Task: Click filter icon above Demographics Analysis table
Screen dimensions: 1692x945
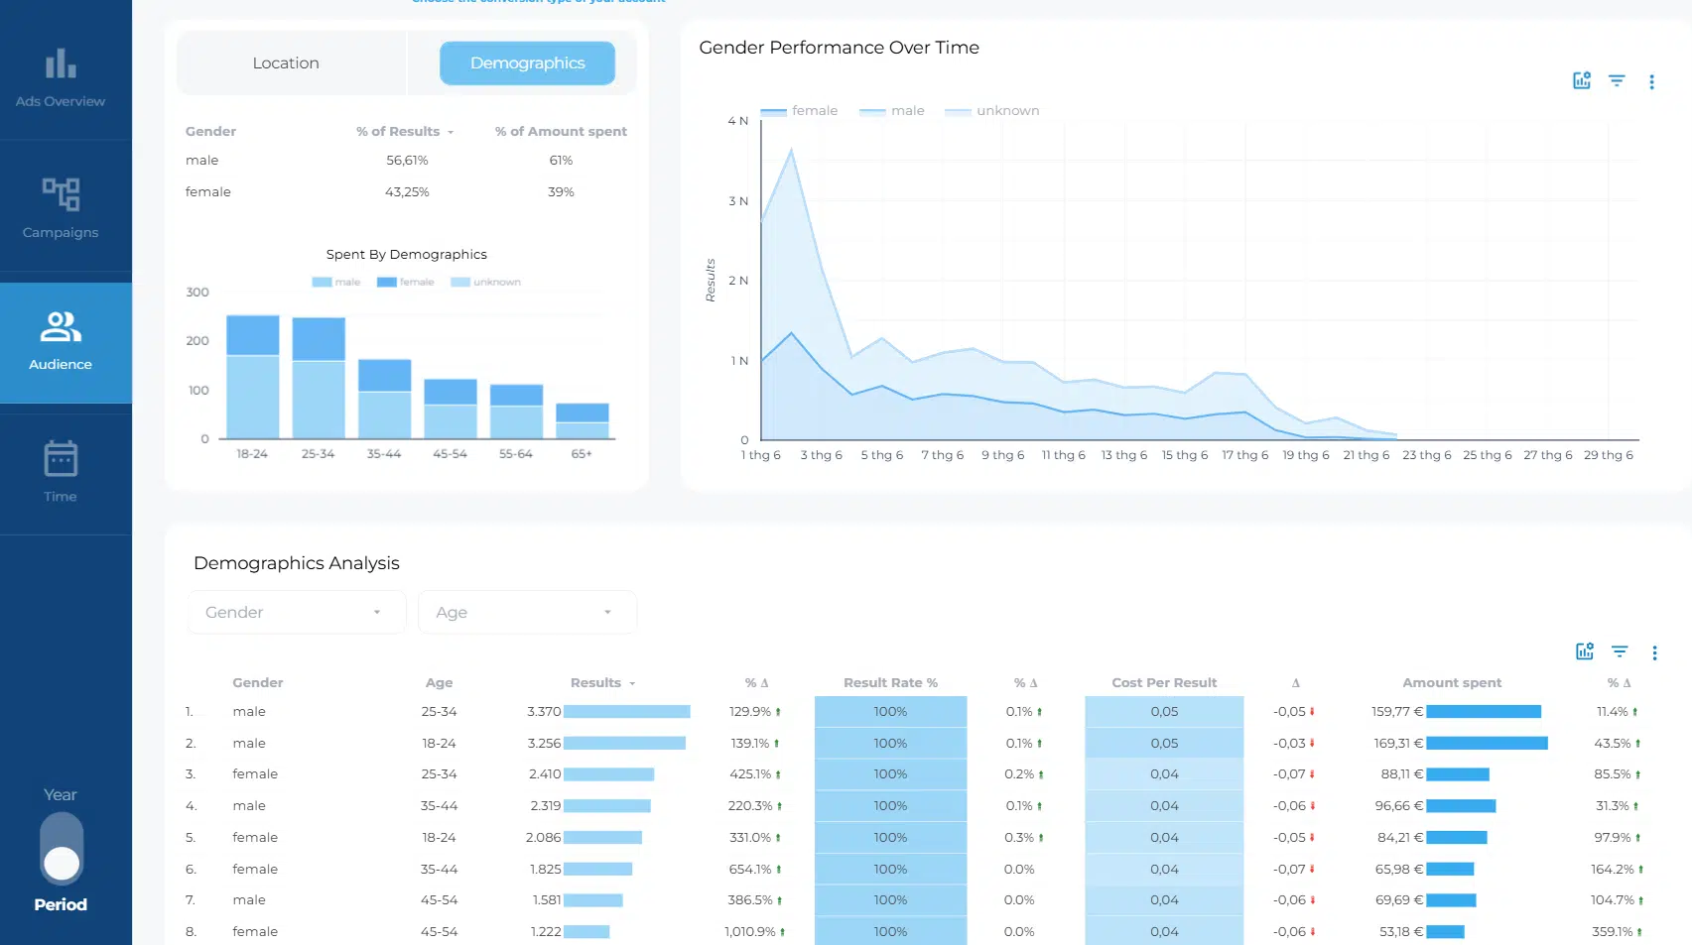Action: [x=1620, y=651]
